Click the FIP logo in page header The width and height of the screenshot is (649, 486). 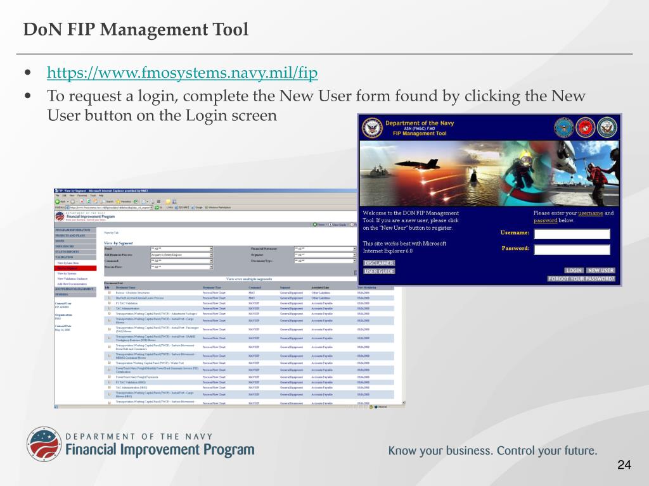tap(85, 216)
